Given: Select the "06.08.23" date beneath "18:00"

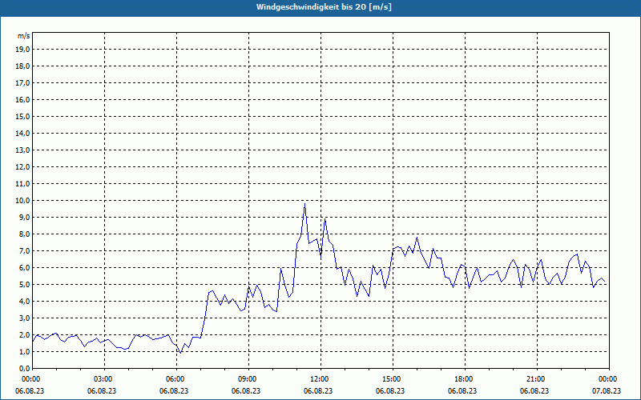Looking at the screenshot, I should (462, 390).
